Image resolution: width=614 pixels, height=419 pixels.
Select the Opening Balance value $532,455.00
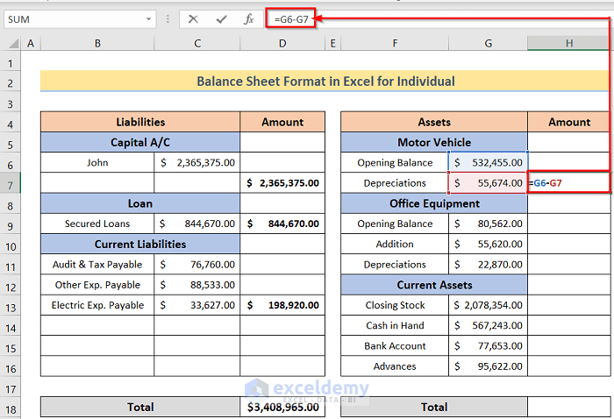(x=488, y=162)
